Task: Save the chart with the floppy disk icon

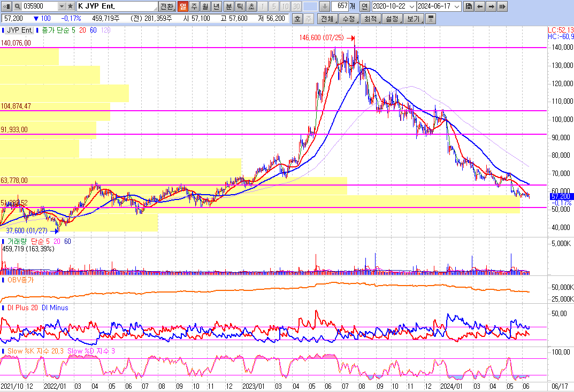Action: 468,6
